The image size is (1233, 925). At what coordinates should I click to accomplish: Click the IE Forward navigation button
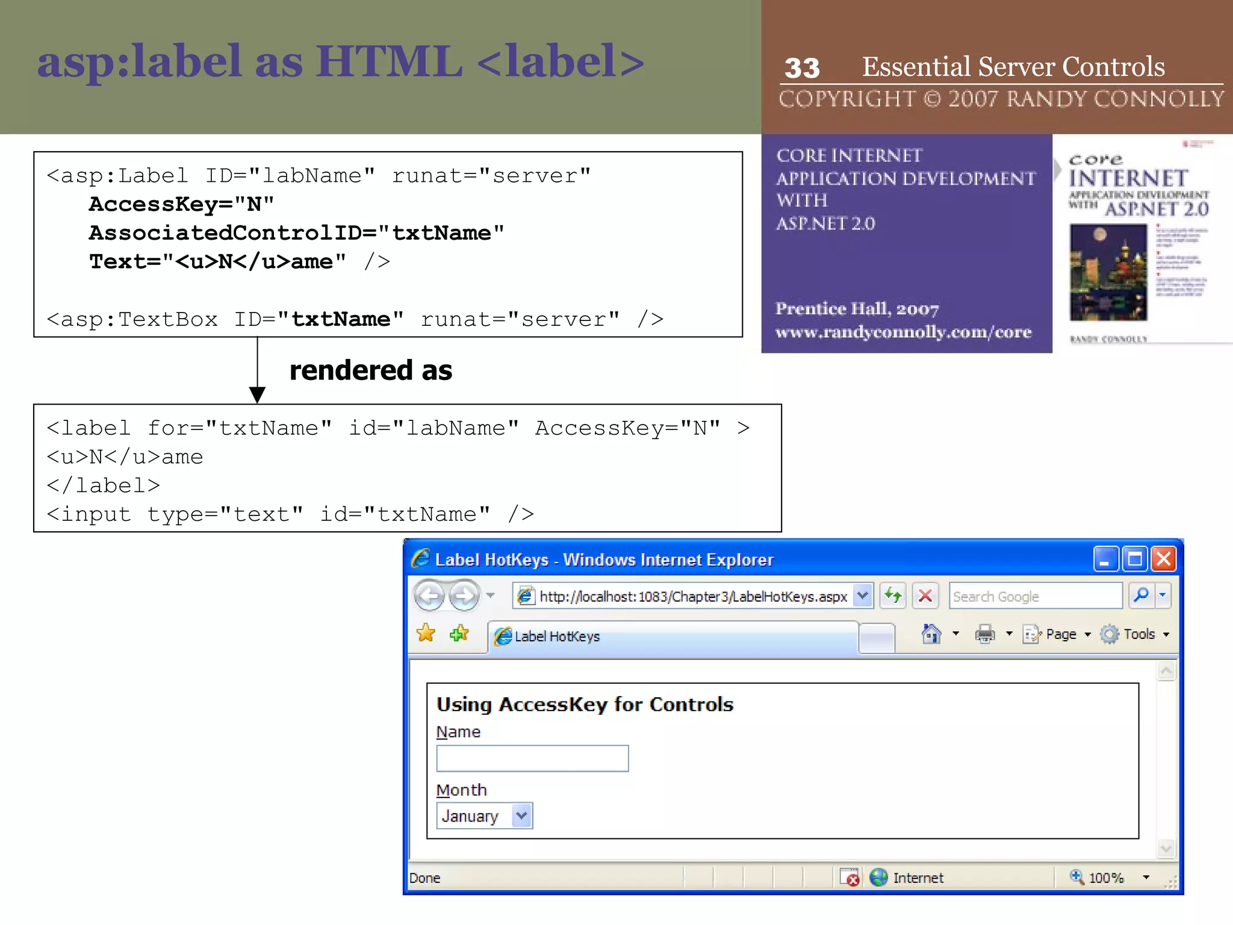click(x=465, y=596)
